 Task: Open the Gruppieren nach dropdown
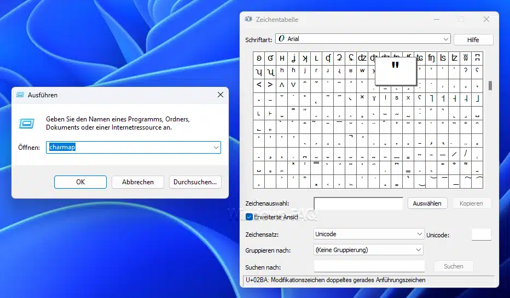[368, 250]
